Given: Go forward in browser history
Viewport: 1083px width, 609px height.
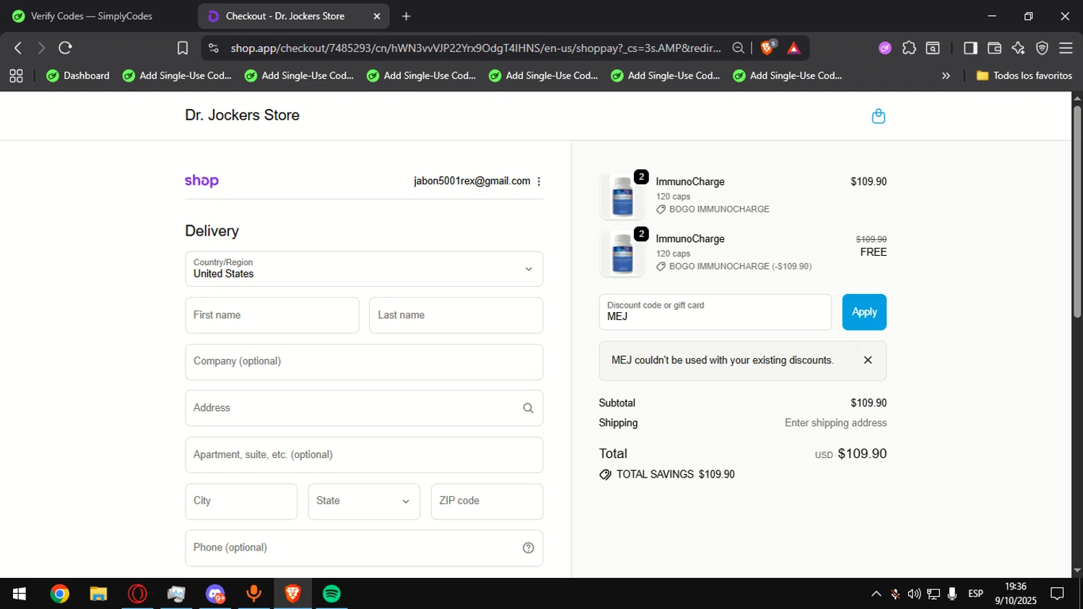Looking at the screenshot, I should tap(41, 48).
